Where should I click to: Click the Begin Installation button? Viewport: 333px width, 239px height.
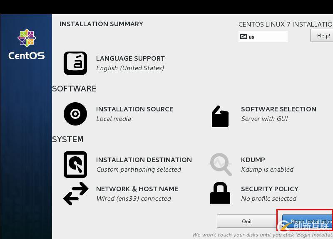[x=308, y=221]
